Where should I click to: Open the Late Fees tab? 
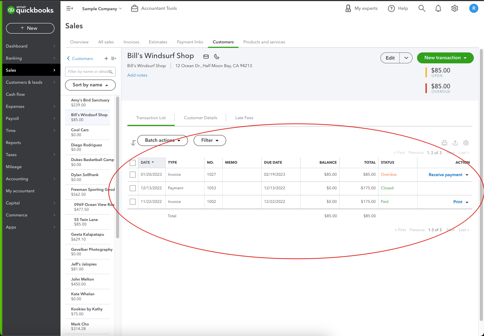(244, 118)
